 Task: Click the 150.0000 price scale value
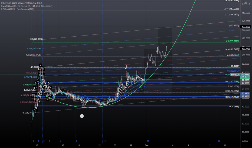[246, 13]
